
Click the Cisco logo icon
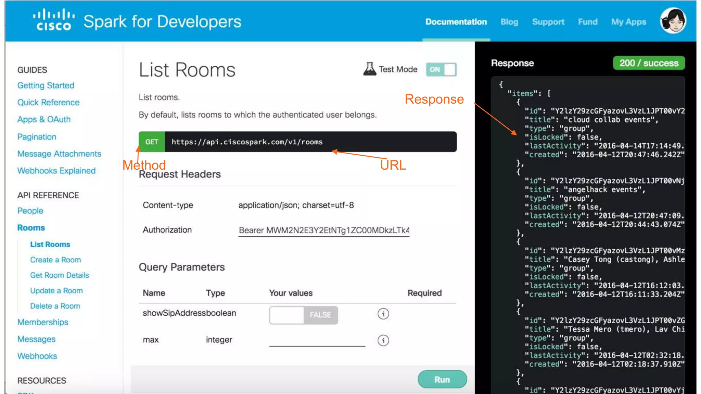[x=54, y=20]
